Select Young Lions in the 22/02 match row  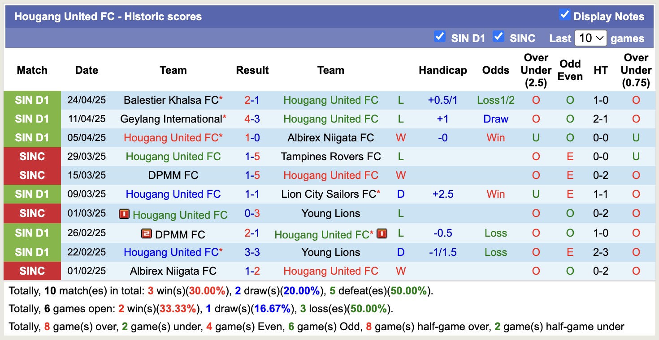[x=330, y=252]
